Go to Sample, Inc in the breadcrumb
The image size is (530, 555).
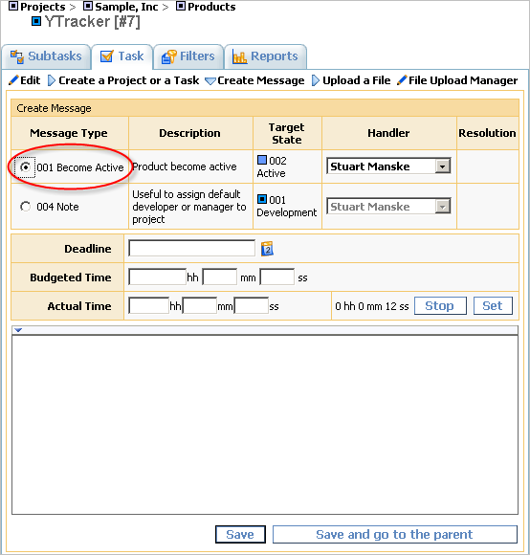coord(126,7)
